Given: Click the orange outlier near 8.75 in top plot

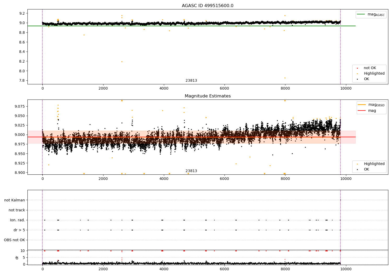Looking at the screenshot, I should pos(84,35).
